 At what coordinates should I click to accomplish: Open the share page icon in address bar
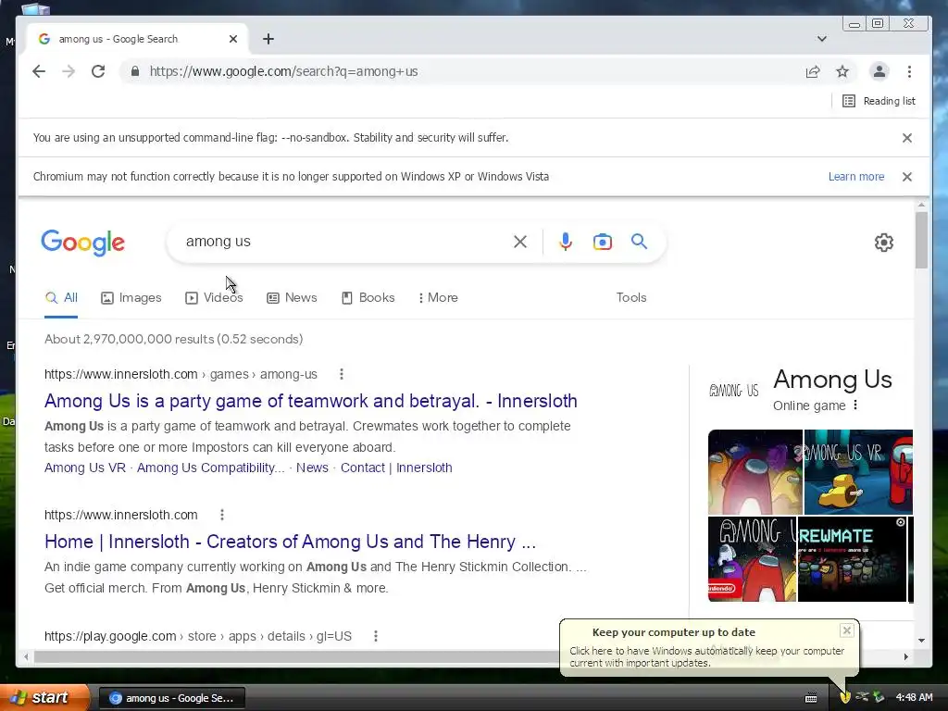click(x=813, y=71)
